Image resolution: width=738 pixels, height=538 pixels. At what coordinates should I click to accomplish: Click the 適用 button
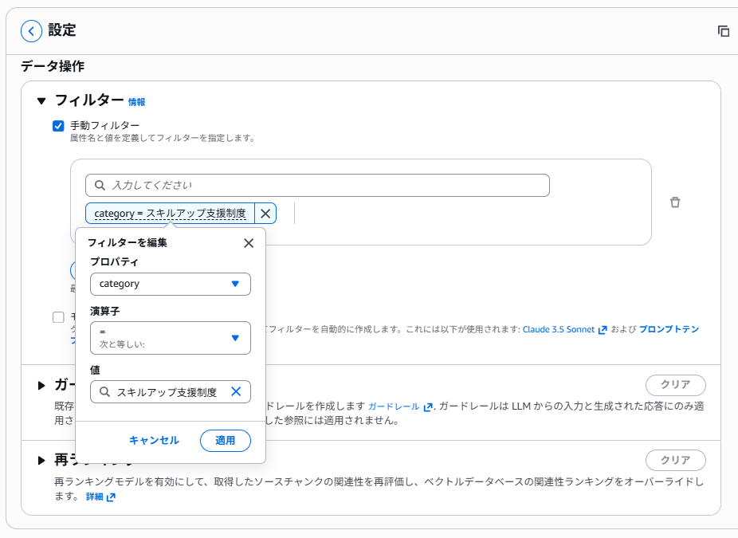(226, 441)
